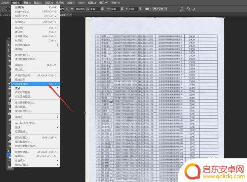Expand the Transform submenu arrow
This screenshot has width=247, height=182.
(58, 88)
